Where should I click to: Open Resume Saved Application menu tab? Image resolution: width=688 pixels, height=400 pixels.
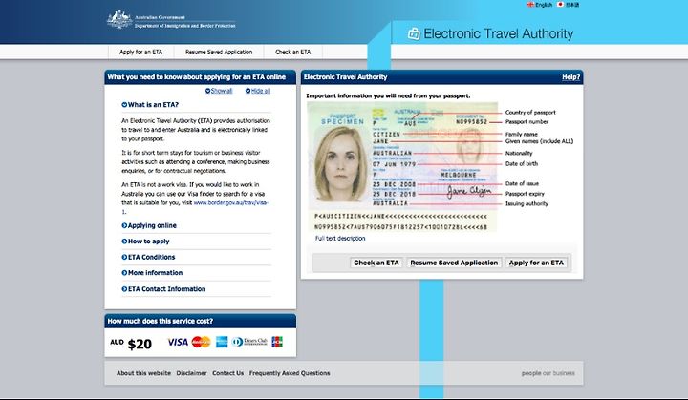pos(219,52)
